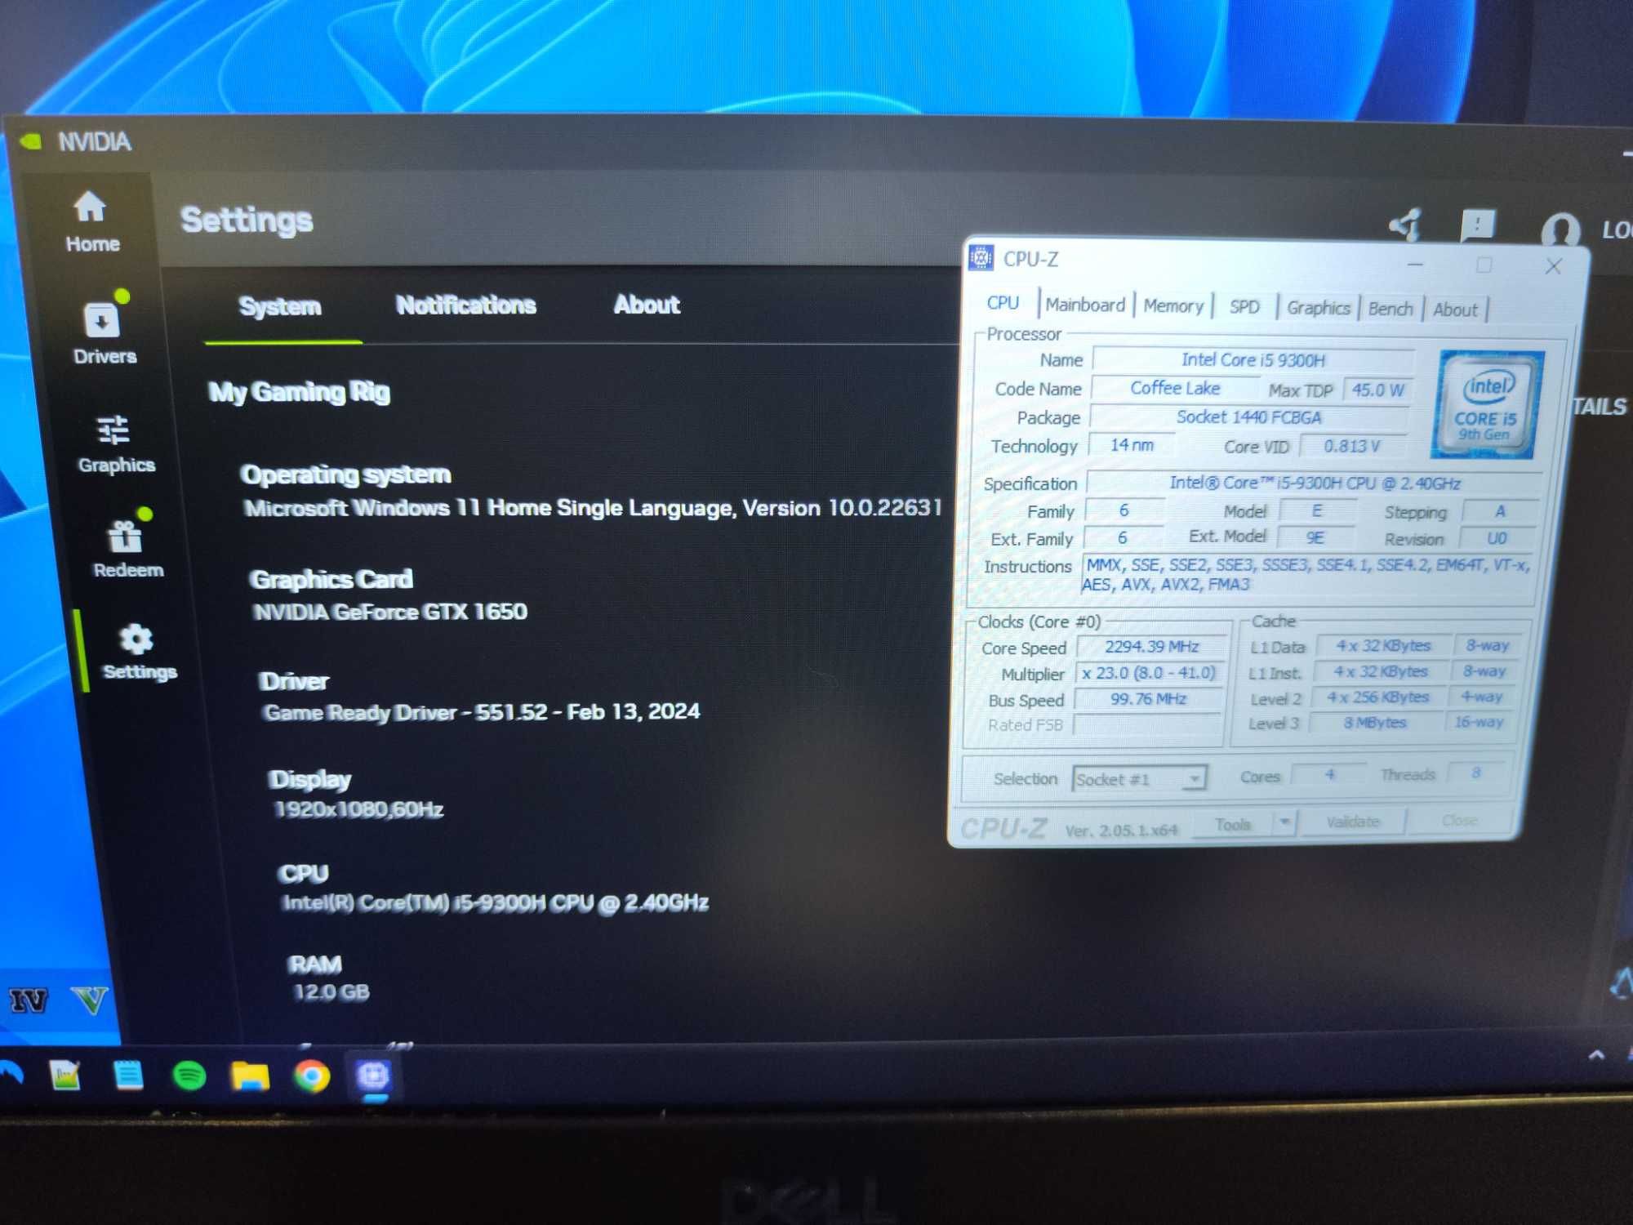This screenshot has height=1225, width=1633.
Task: Open Graphics sliders section in sidebar
Action: click(x=115, y=443)
